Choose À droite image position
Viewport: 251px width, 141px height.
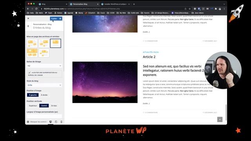pos(44,95)
